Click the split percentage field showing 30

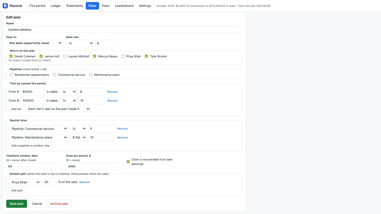[49, 182]
